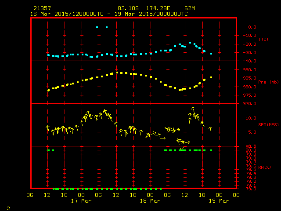
Task: Click the -40.0 temperature scale value
Action: click(250, 61)
